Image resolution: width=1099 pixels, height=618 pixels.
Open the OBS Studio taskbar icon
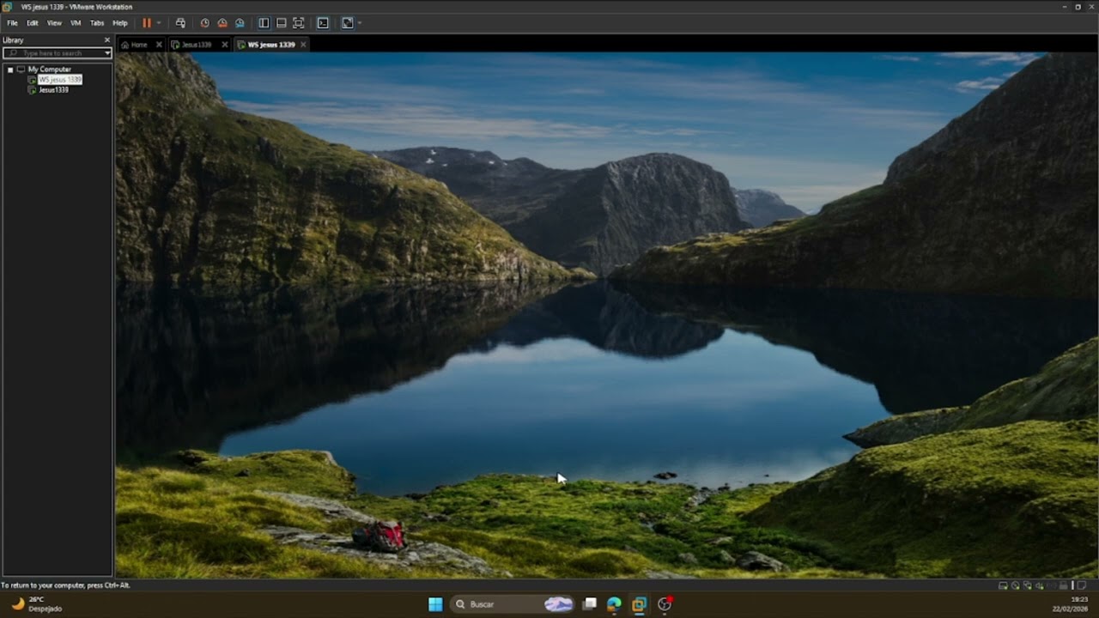click(x=664, y=604)
